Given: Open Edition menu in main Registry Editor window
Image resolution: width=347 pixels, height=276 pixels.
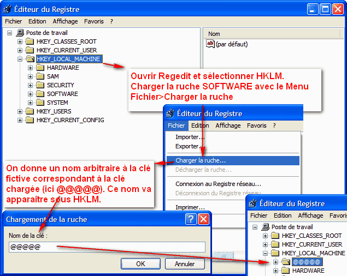Looking at the screenshot, I should (37, 21).
